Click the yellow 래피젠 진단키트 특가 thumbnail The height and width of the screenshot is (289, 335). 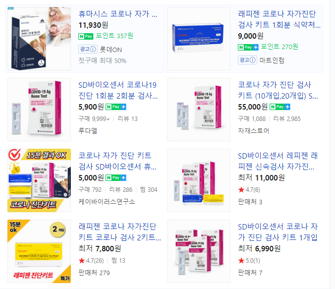39,251
